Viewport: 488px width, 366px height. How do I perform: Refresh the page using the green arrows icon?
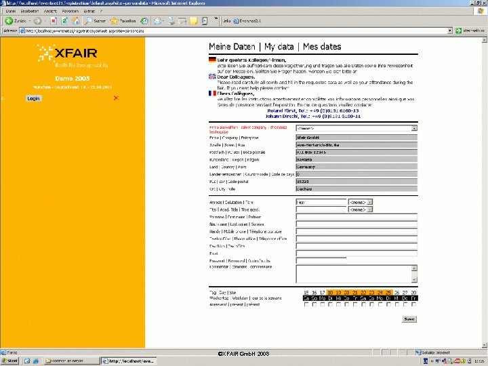64,21
